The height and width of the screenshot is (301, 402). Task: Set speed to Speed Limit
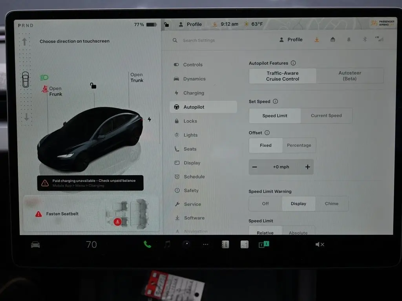tap(275, 116)
